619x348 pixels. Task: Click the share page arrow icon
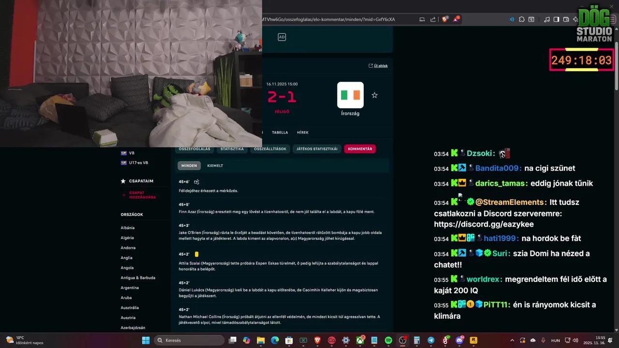click(433, 19)
